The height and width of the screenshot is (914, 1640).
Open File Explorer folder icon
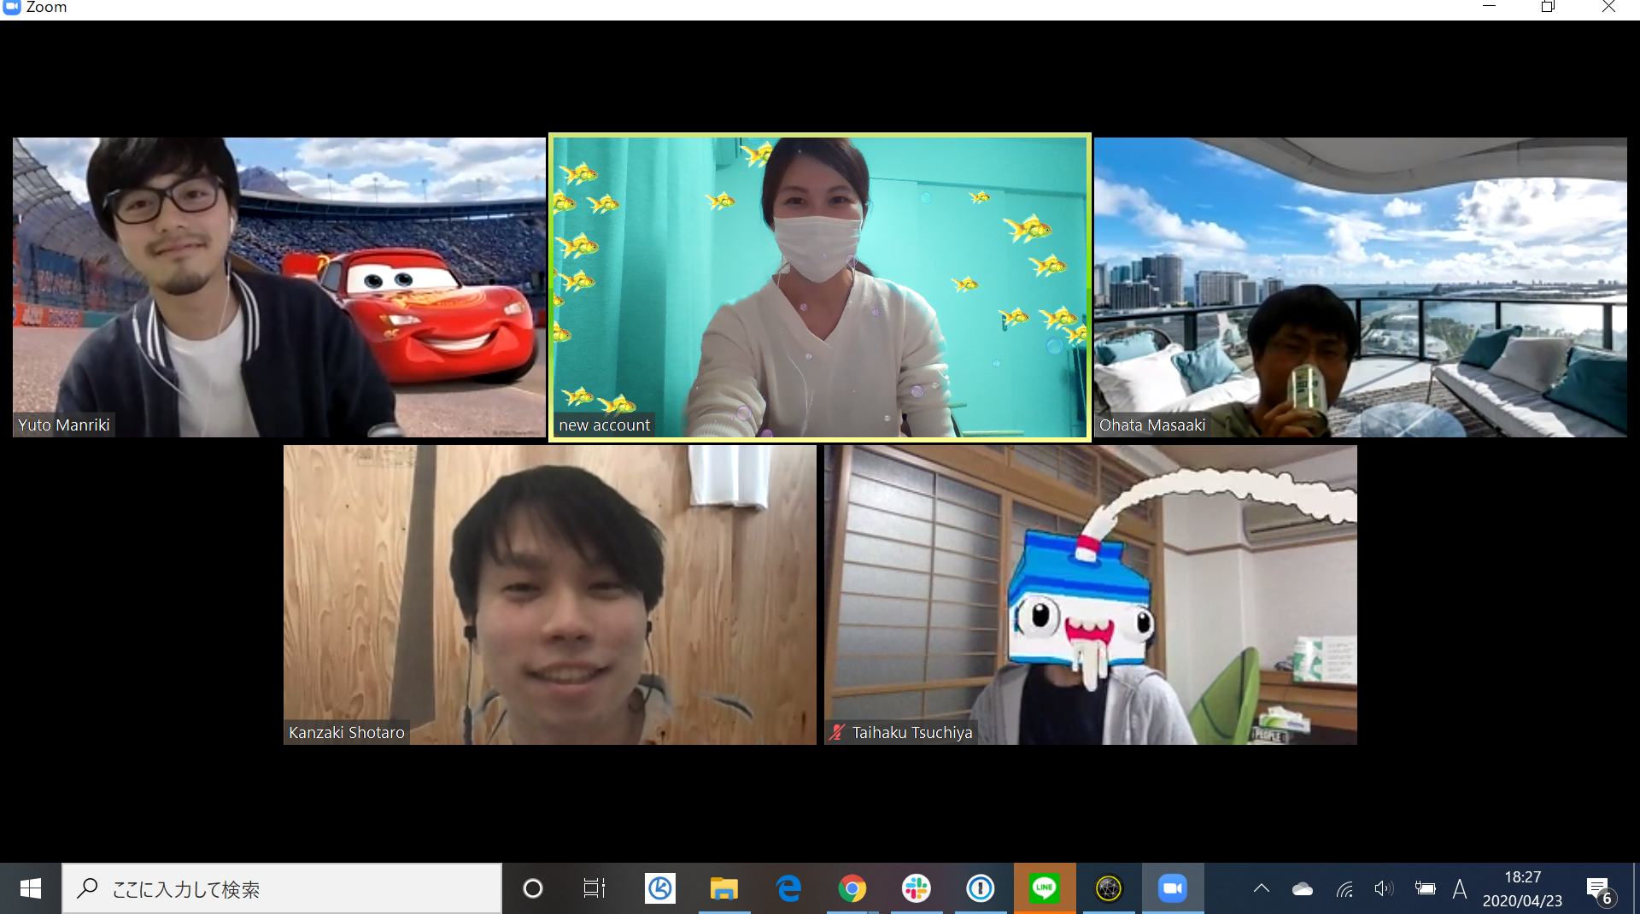pyautogui.click(x=723, y=888)
